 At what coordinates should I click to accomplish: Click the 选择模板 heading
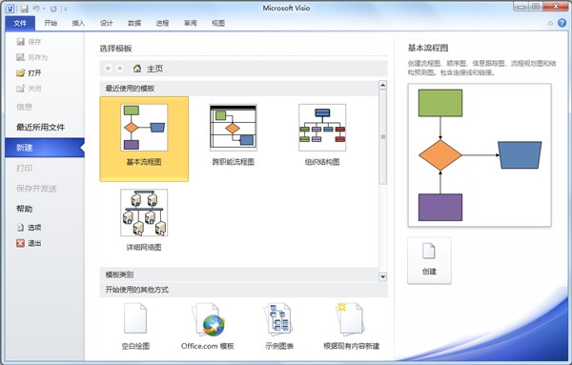[115, 49]
